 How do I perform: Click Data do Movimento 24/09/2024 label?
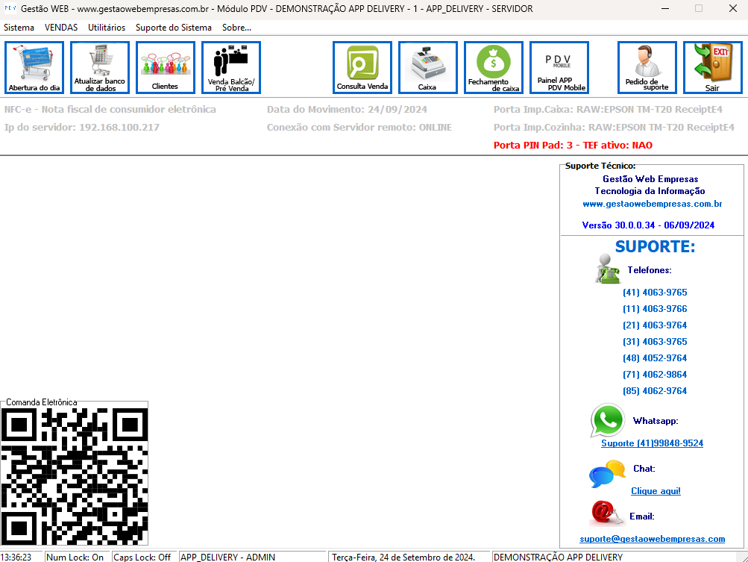point(347,110)
